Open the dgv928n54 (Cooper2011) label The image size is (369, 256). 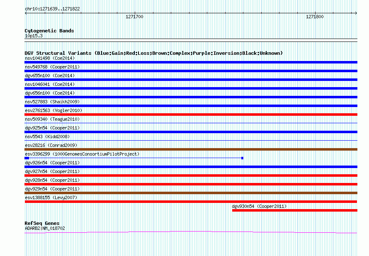pyautogui.click(x=52, y=180)
